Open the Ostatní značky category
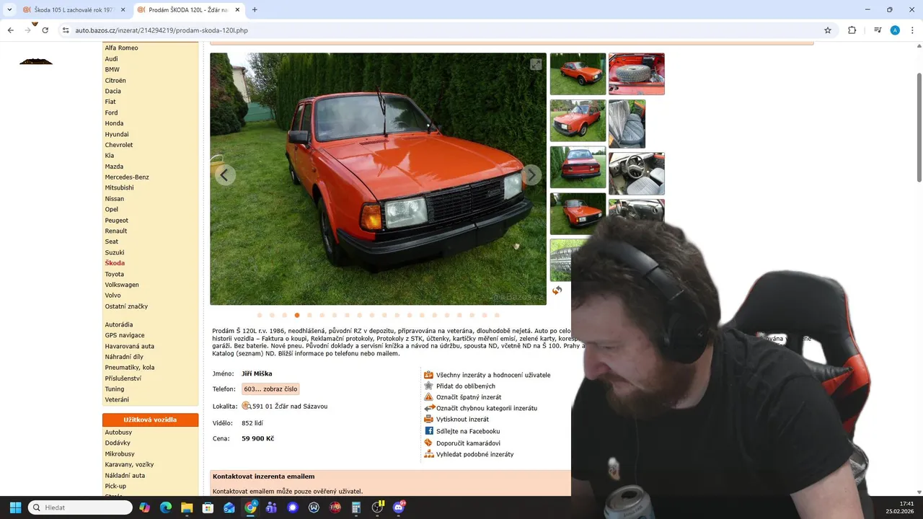Viewport: 923px width, 519px height. (x=126, y=306)
